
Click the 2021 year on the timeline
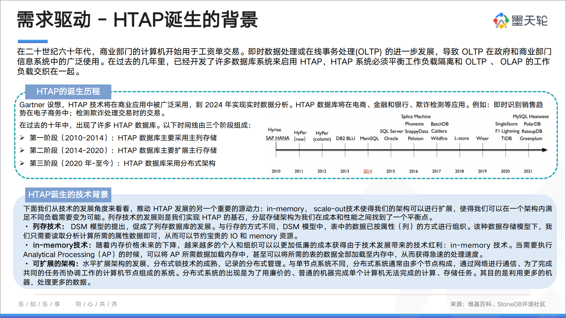click(x=528, y=171)
